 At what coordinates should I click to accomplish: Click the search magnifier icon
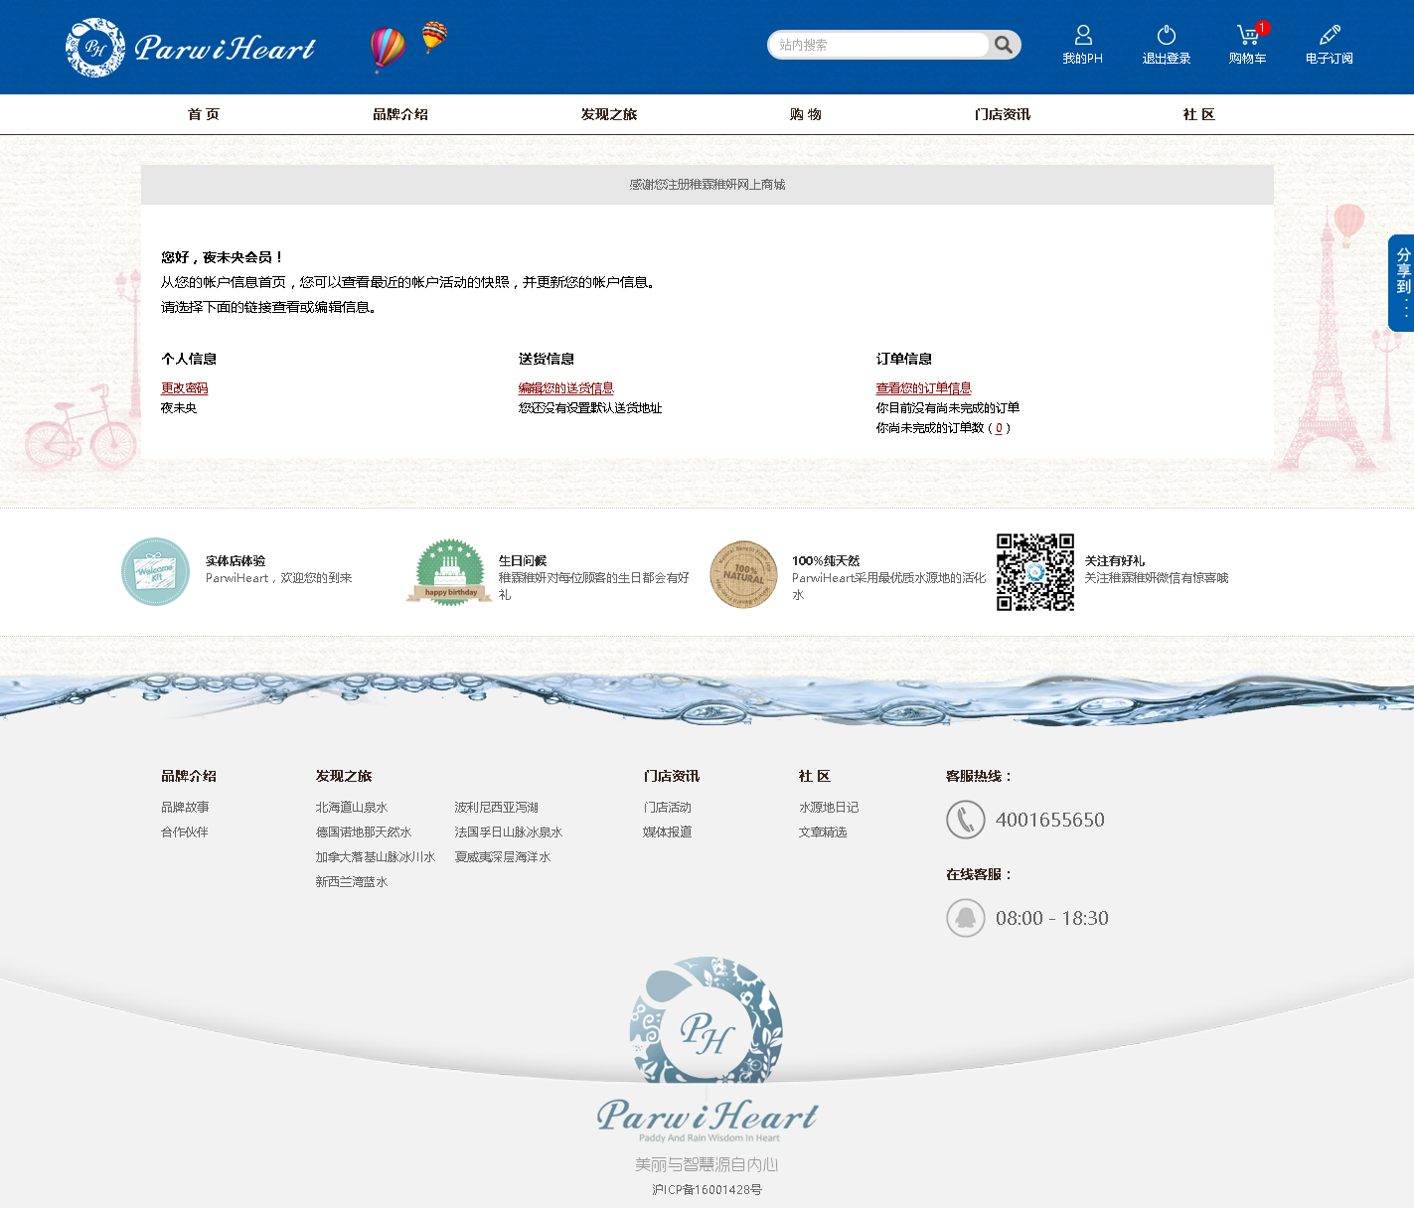pos(1004,45)
